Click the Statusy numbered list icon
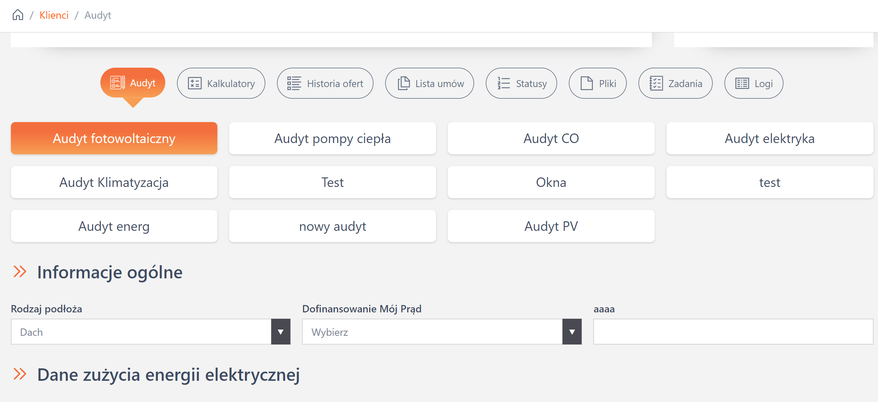Screen dimensions: 878x402 [x=503, y=83]
